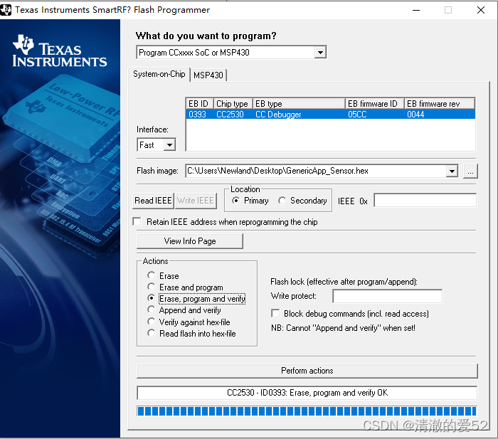Click the blue progress bar
This screenshot has height=439, width=498.
click(x=307, y=411)
